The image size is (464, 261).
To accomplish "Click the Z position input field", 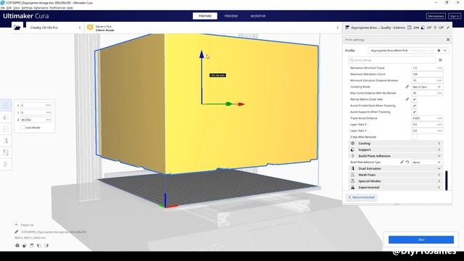I will [x=36, y=120].
